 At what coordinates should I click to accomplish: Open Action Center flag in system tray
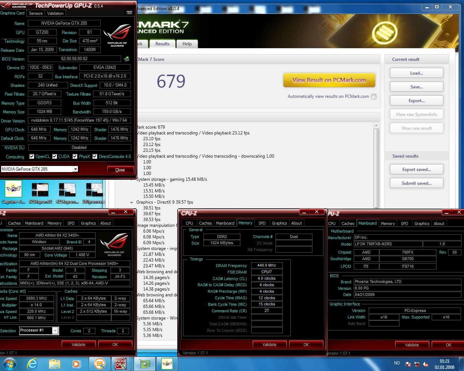(x=408, y=364)
